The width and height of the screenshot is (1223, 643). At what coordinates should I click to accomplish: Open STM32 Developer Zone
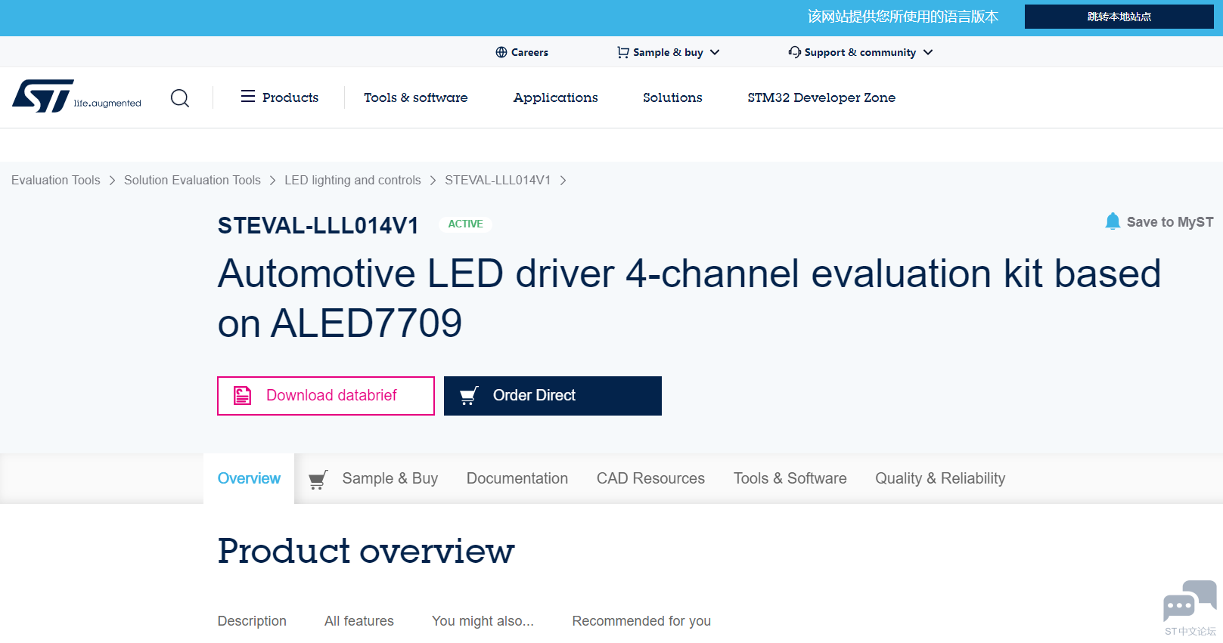(821, 97)
